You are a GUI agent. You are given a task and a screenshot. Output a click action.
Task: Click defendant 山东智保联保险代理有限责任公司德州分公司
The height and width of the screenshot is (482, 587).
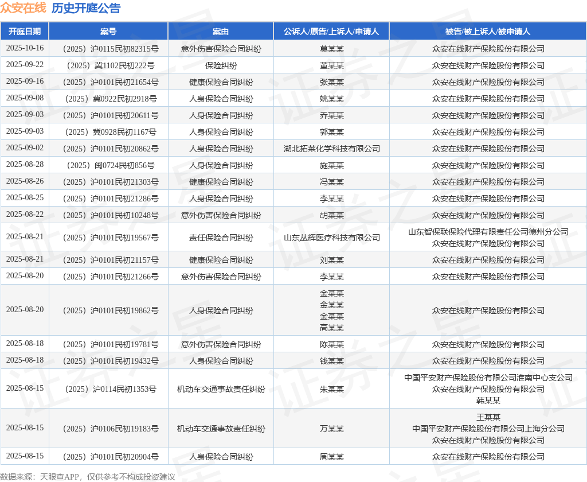tap(488, 232)
